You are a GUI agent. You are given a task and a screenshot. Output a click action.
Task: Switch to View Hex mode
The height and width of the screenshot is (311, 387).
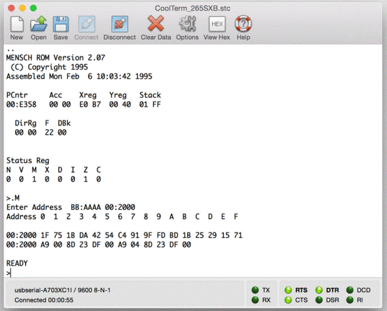coord(217,24)
